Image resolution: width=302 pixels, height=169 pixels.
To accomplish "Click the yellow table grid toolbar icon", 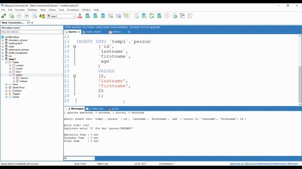I will pyautogui.click(x=126, y=16).
